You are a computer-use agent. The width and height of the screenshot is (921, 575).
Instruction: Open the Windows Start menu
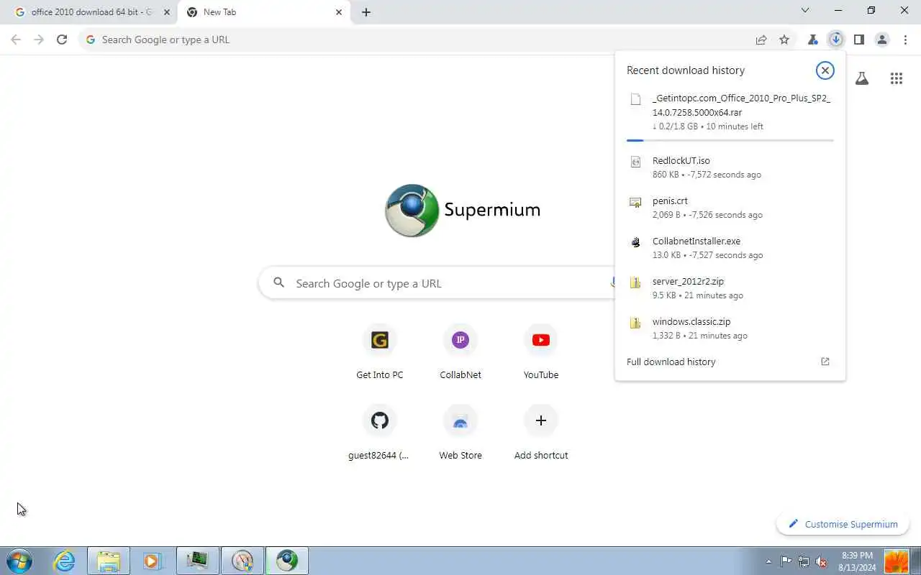[19, 561]
